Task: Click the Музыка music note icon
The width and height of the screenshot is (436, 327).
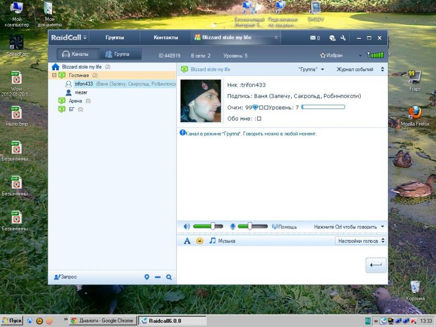Action: click(x=212, y=241)
